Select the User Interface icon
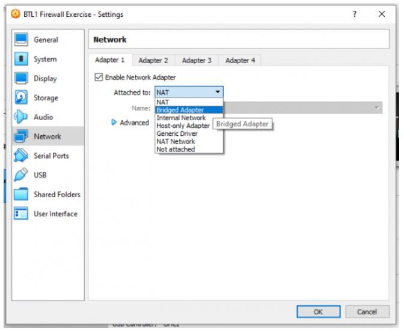Screen dimensions: 403x330 pyautogui.click(x=21, y=213)
